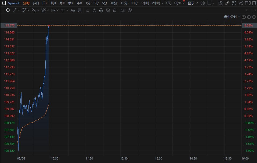
Task: Delete drawings with the trash icon
Action: tap(115, 10)
